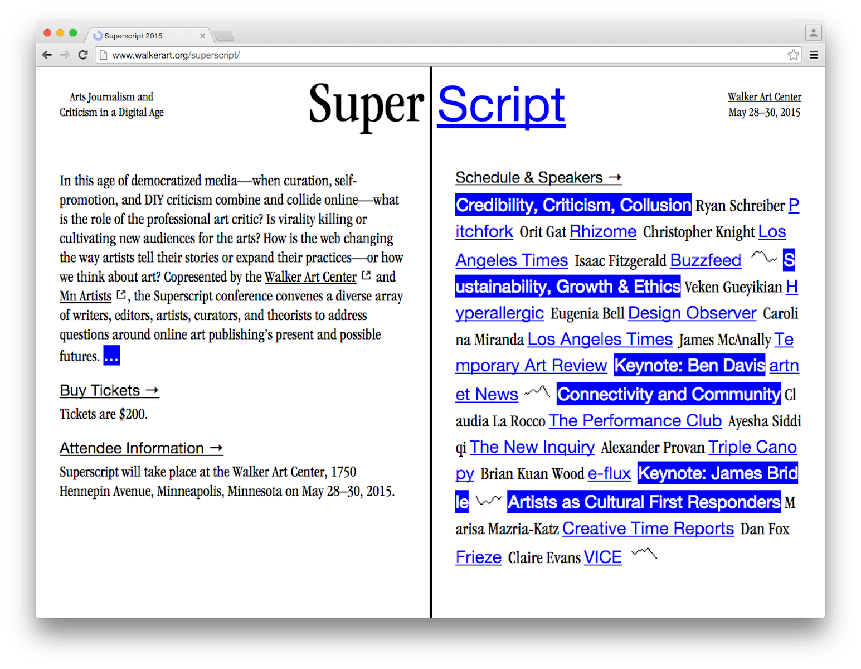This screenshot has height=669, width=861.
Task: Select Connectivity and Community session
Action: coord(668,394)
